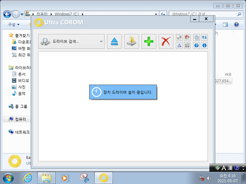This screenshot has width=246, height=184.
Task: Click the Explorer help question mark icon
Action: pyautogui.click(x=236, y=25)
